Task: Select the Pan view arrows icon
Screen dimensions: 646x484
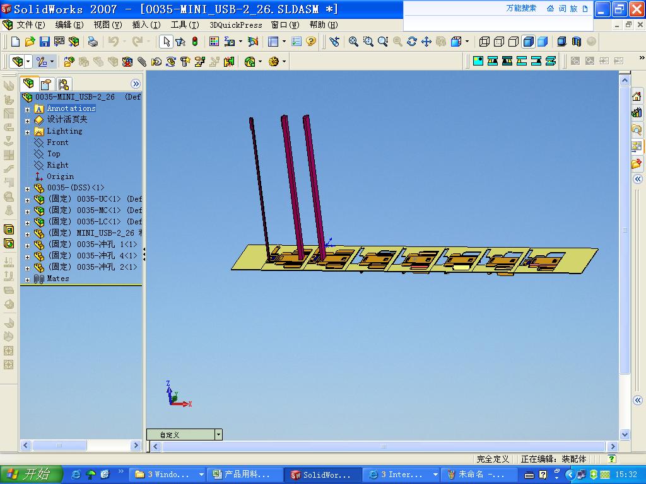Action: pyautogui.click(x=426, y=42)
